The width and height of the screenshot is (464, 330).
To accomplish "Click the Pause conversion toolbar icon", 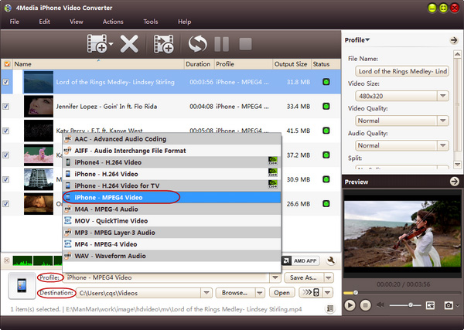I will pos(222,43).
